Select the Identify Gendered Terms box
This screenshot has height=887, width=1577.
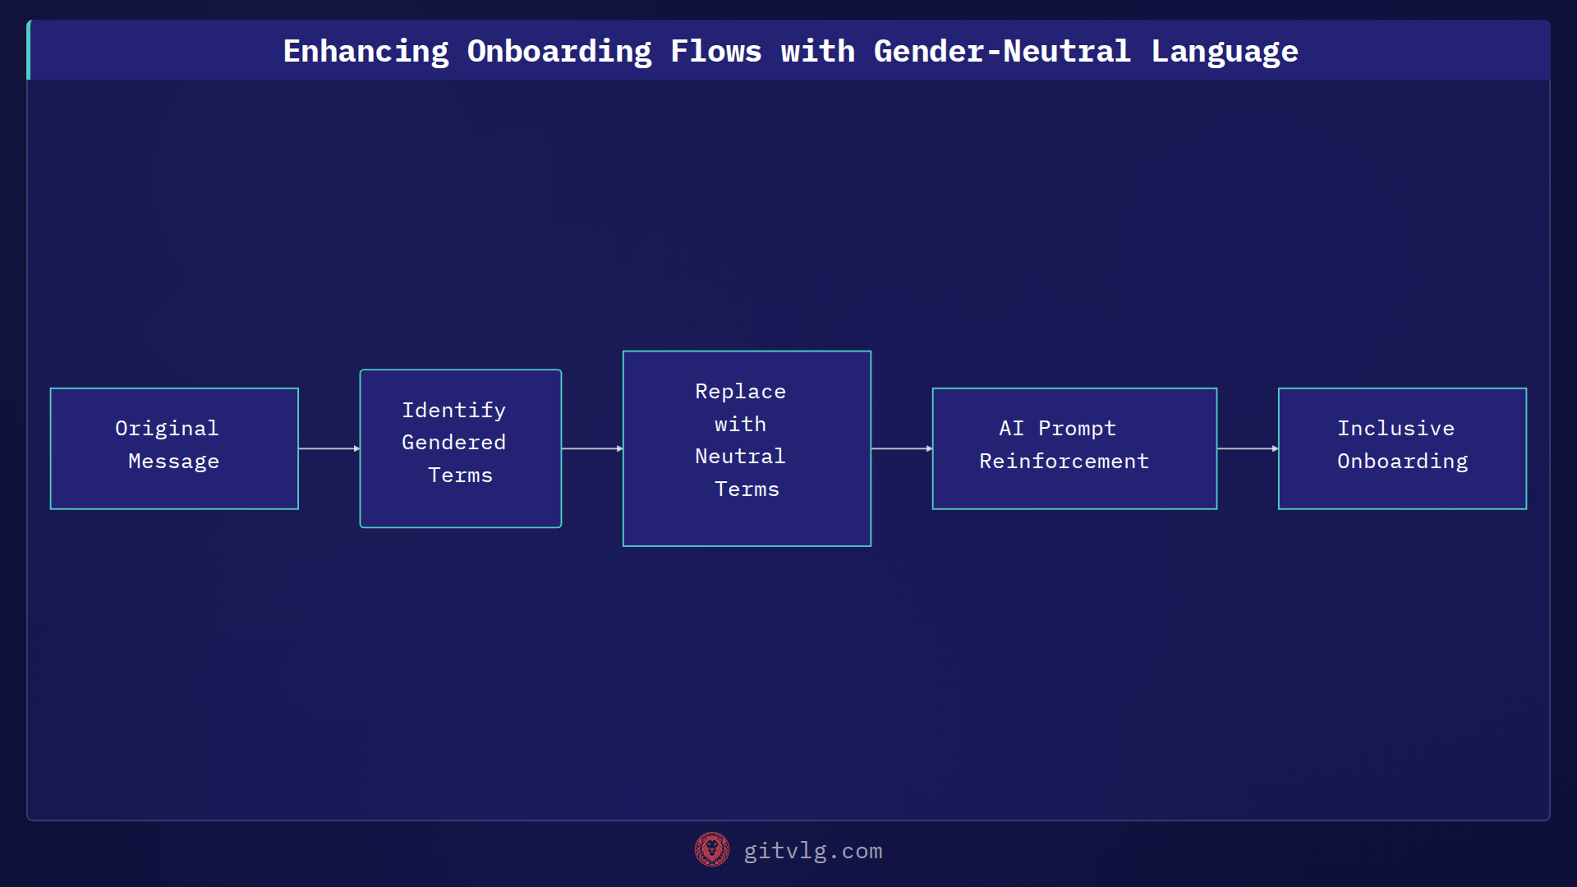[461, 448]
